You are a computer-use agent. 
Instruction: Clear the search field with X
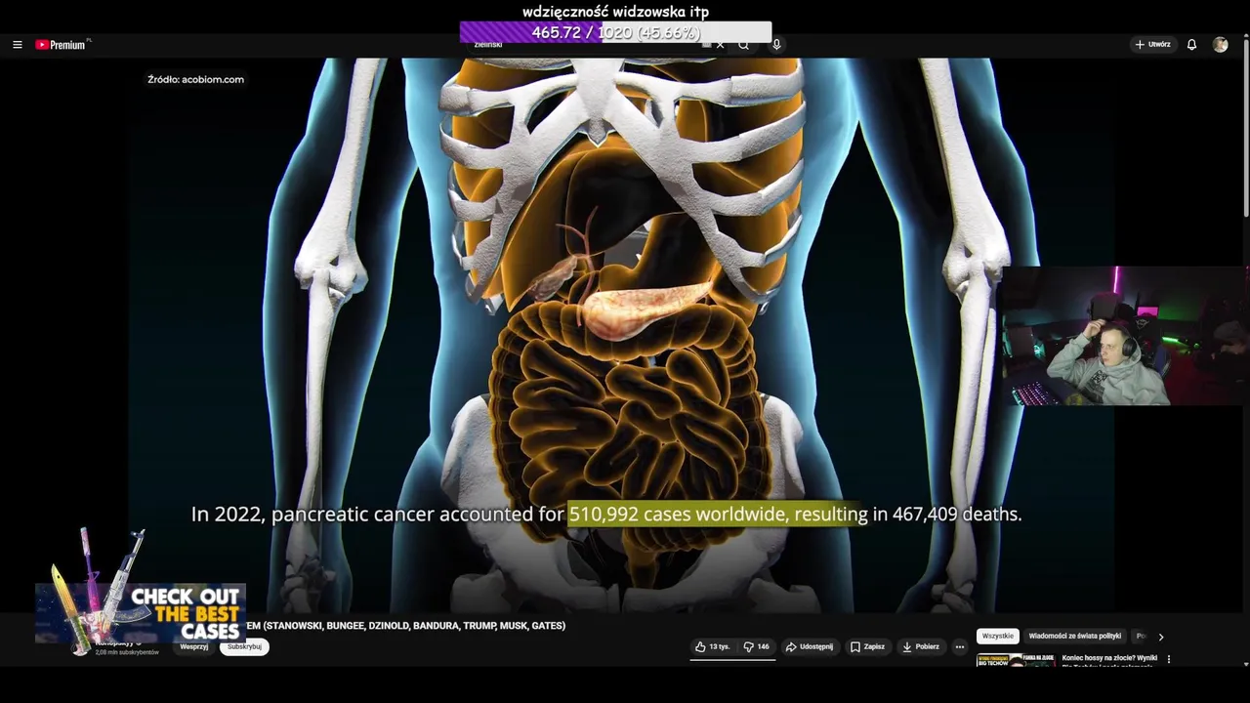pos(721,45)
